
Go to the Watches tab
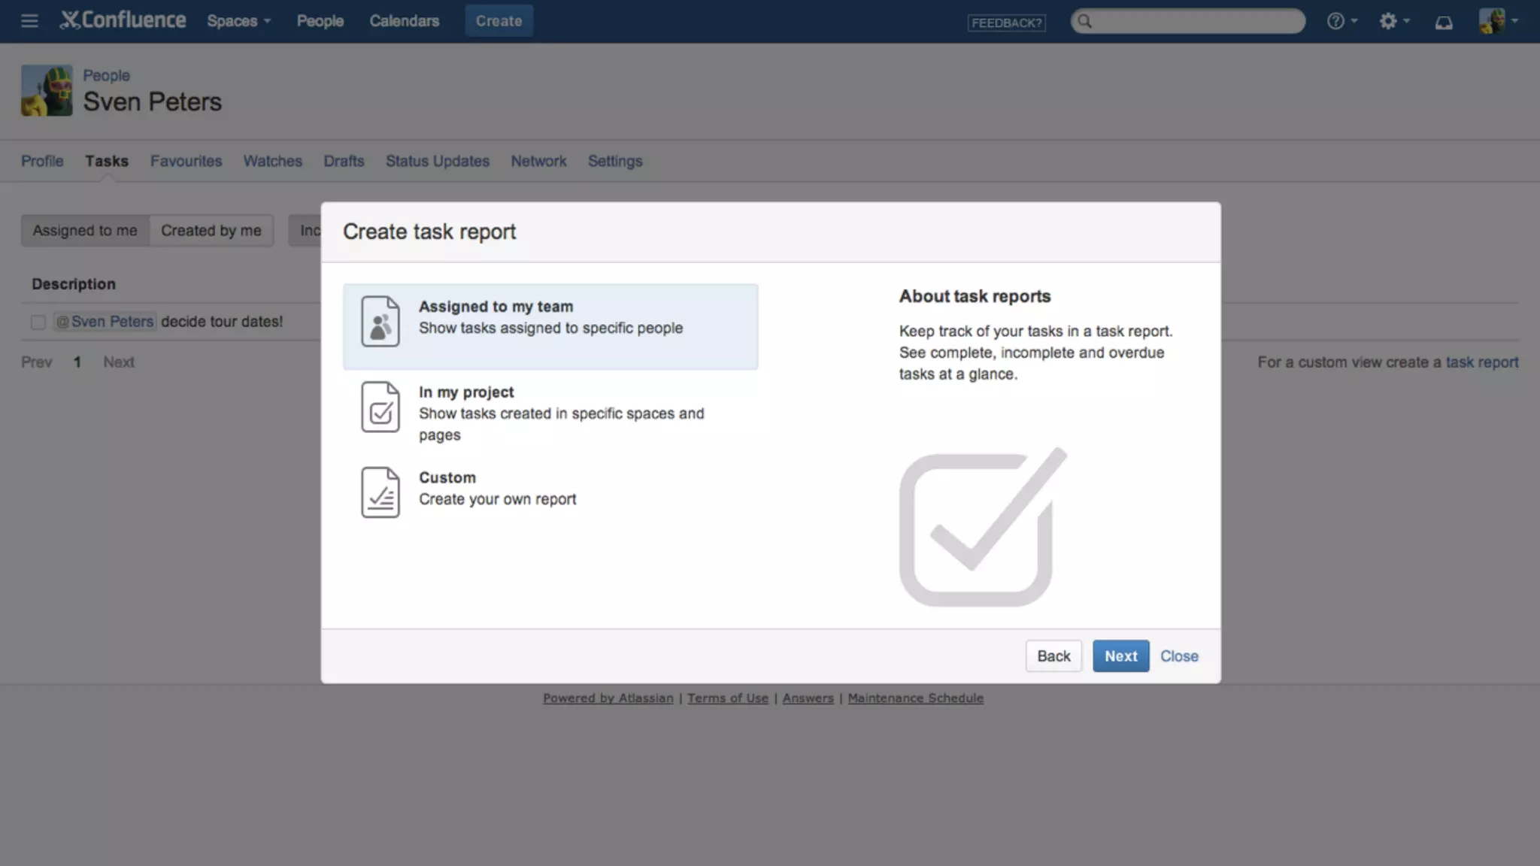coord(272,161)
